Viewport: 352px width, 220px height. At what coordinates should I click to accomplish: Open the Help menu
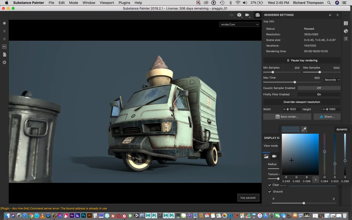(138, 3)
